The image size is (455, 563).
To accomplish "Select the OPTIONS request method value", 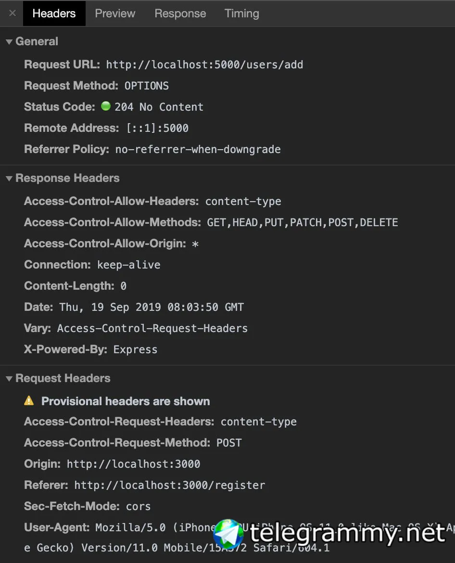I will coord(146,86).
